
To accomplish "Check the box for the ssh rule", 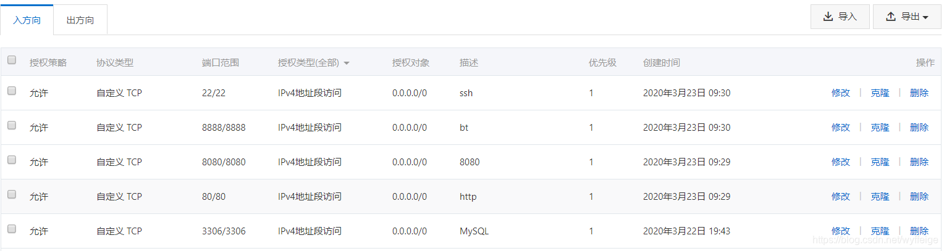I will 12,91.
